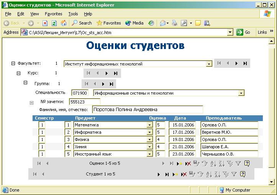277x195 pixels.
Task: Click the Favorites toolbar button
Action: point(109,23)
